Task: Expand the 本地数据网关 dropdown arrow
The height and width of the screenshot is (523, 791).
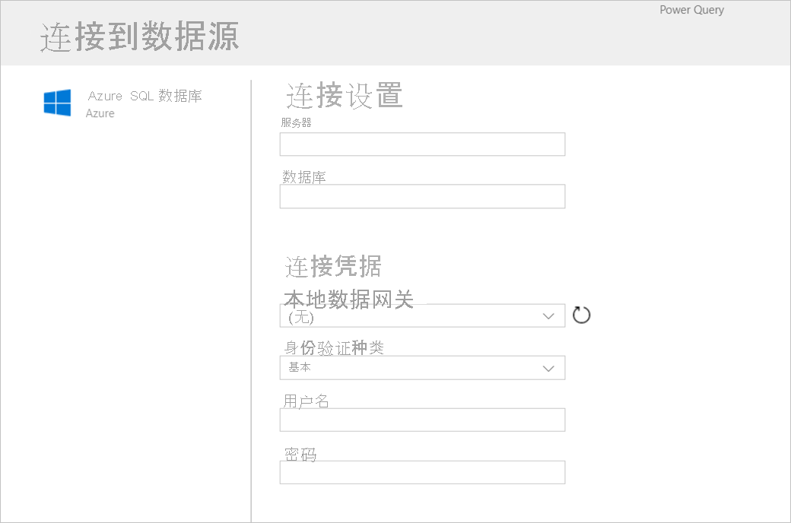Action: [x=549, y=316]
